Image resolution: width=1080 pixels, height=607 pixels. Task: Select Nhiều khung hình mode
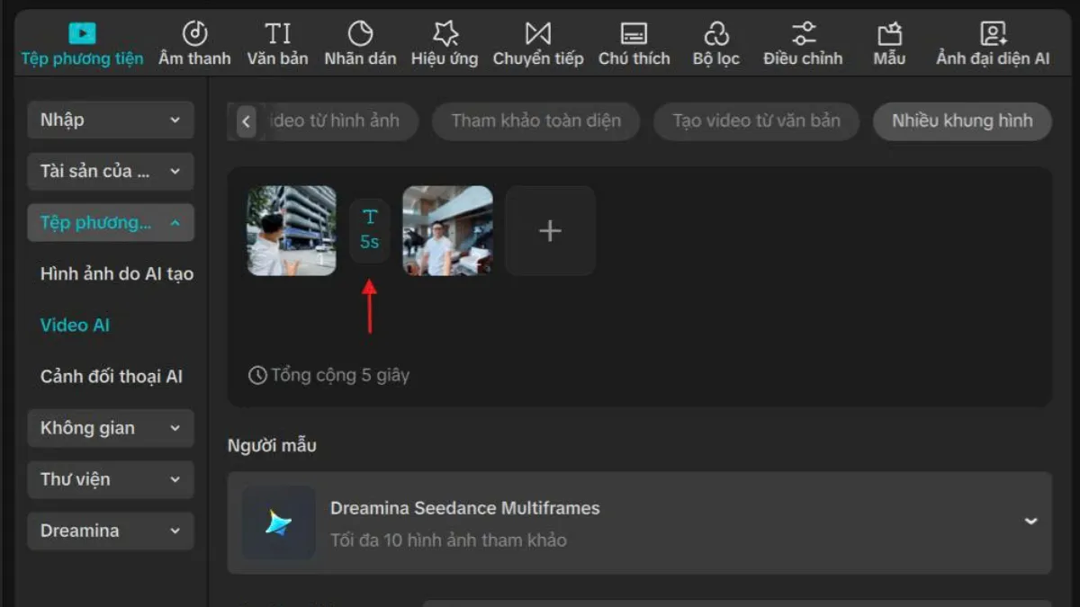pos(962,121)
